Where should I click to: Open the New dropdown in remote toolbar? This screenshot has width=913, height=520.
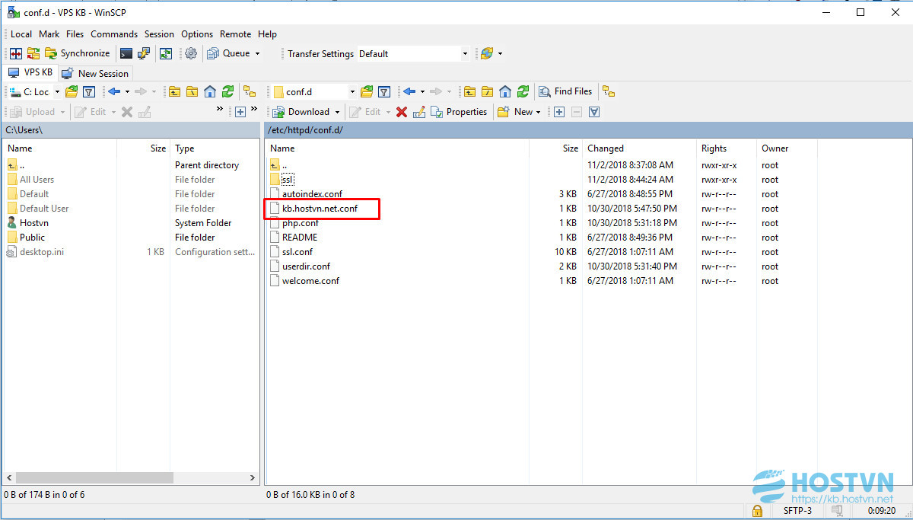519,111
